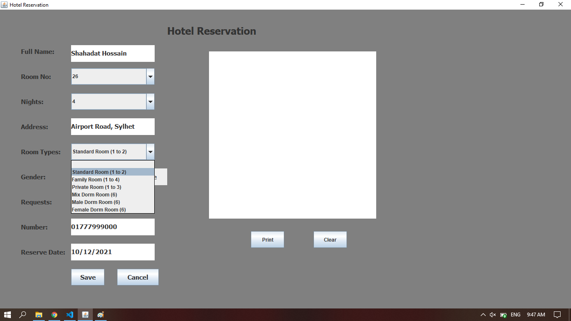571x321 pixels.
Task: Choose Male Dorm Room (6) option
Action: 113,202
